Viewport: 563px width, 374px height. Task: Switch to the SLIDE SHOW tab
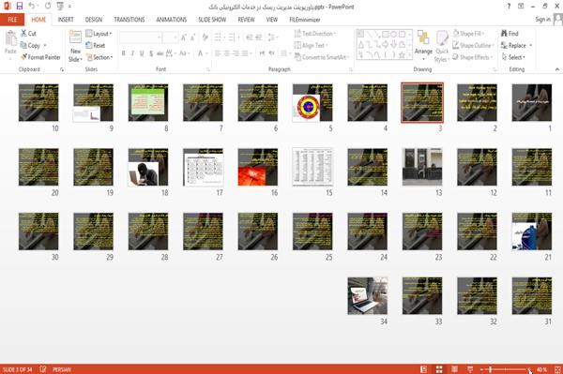[212, 20]
